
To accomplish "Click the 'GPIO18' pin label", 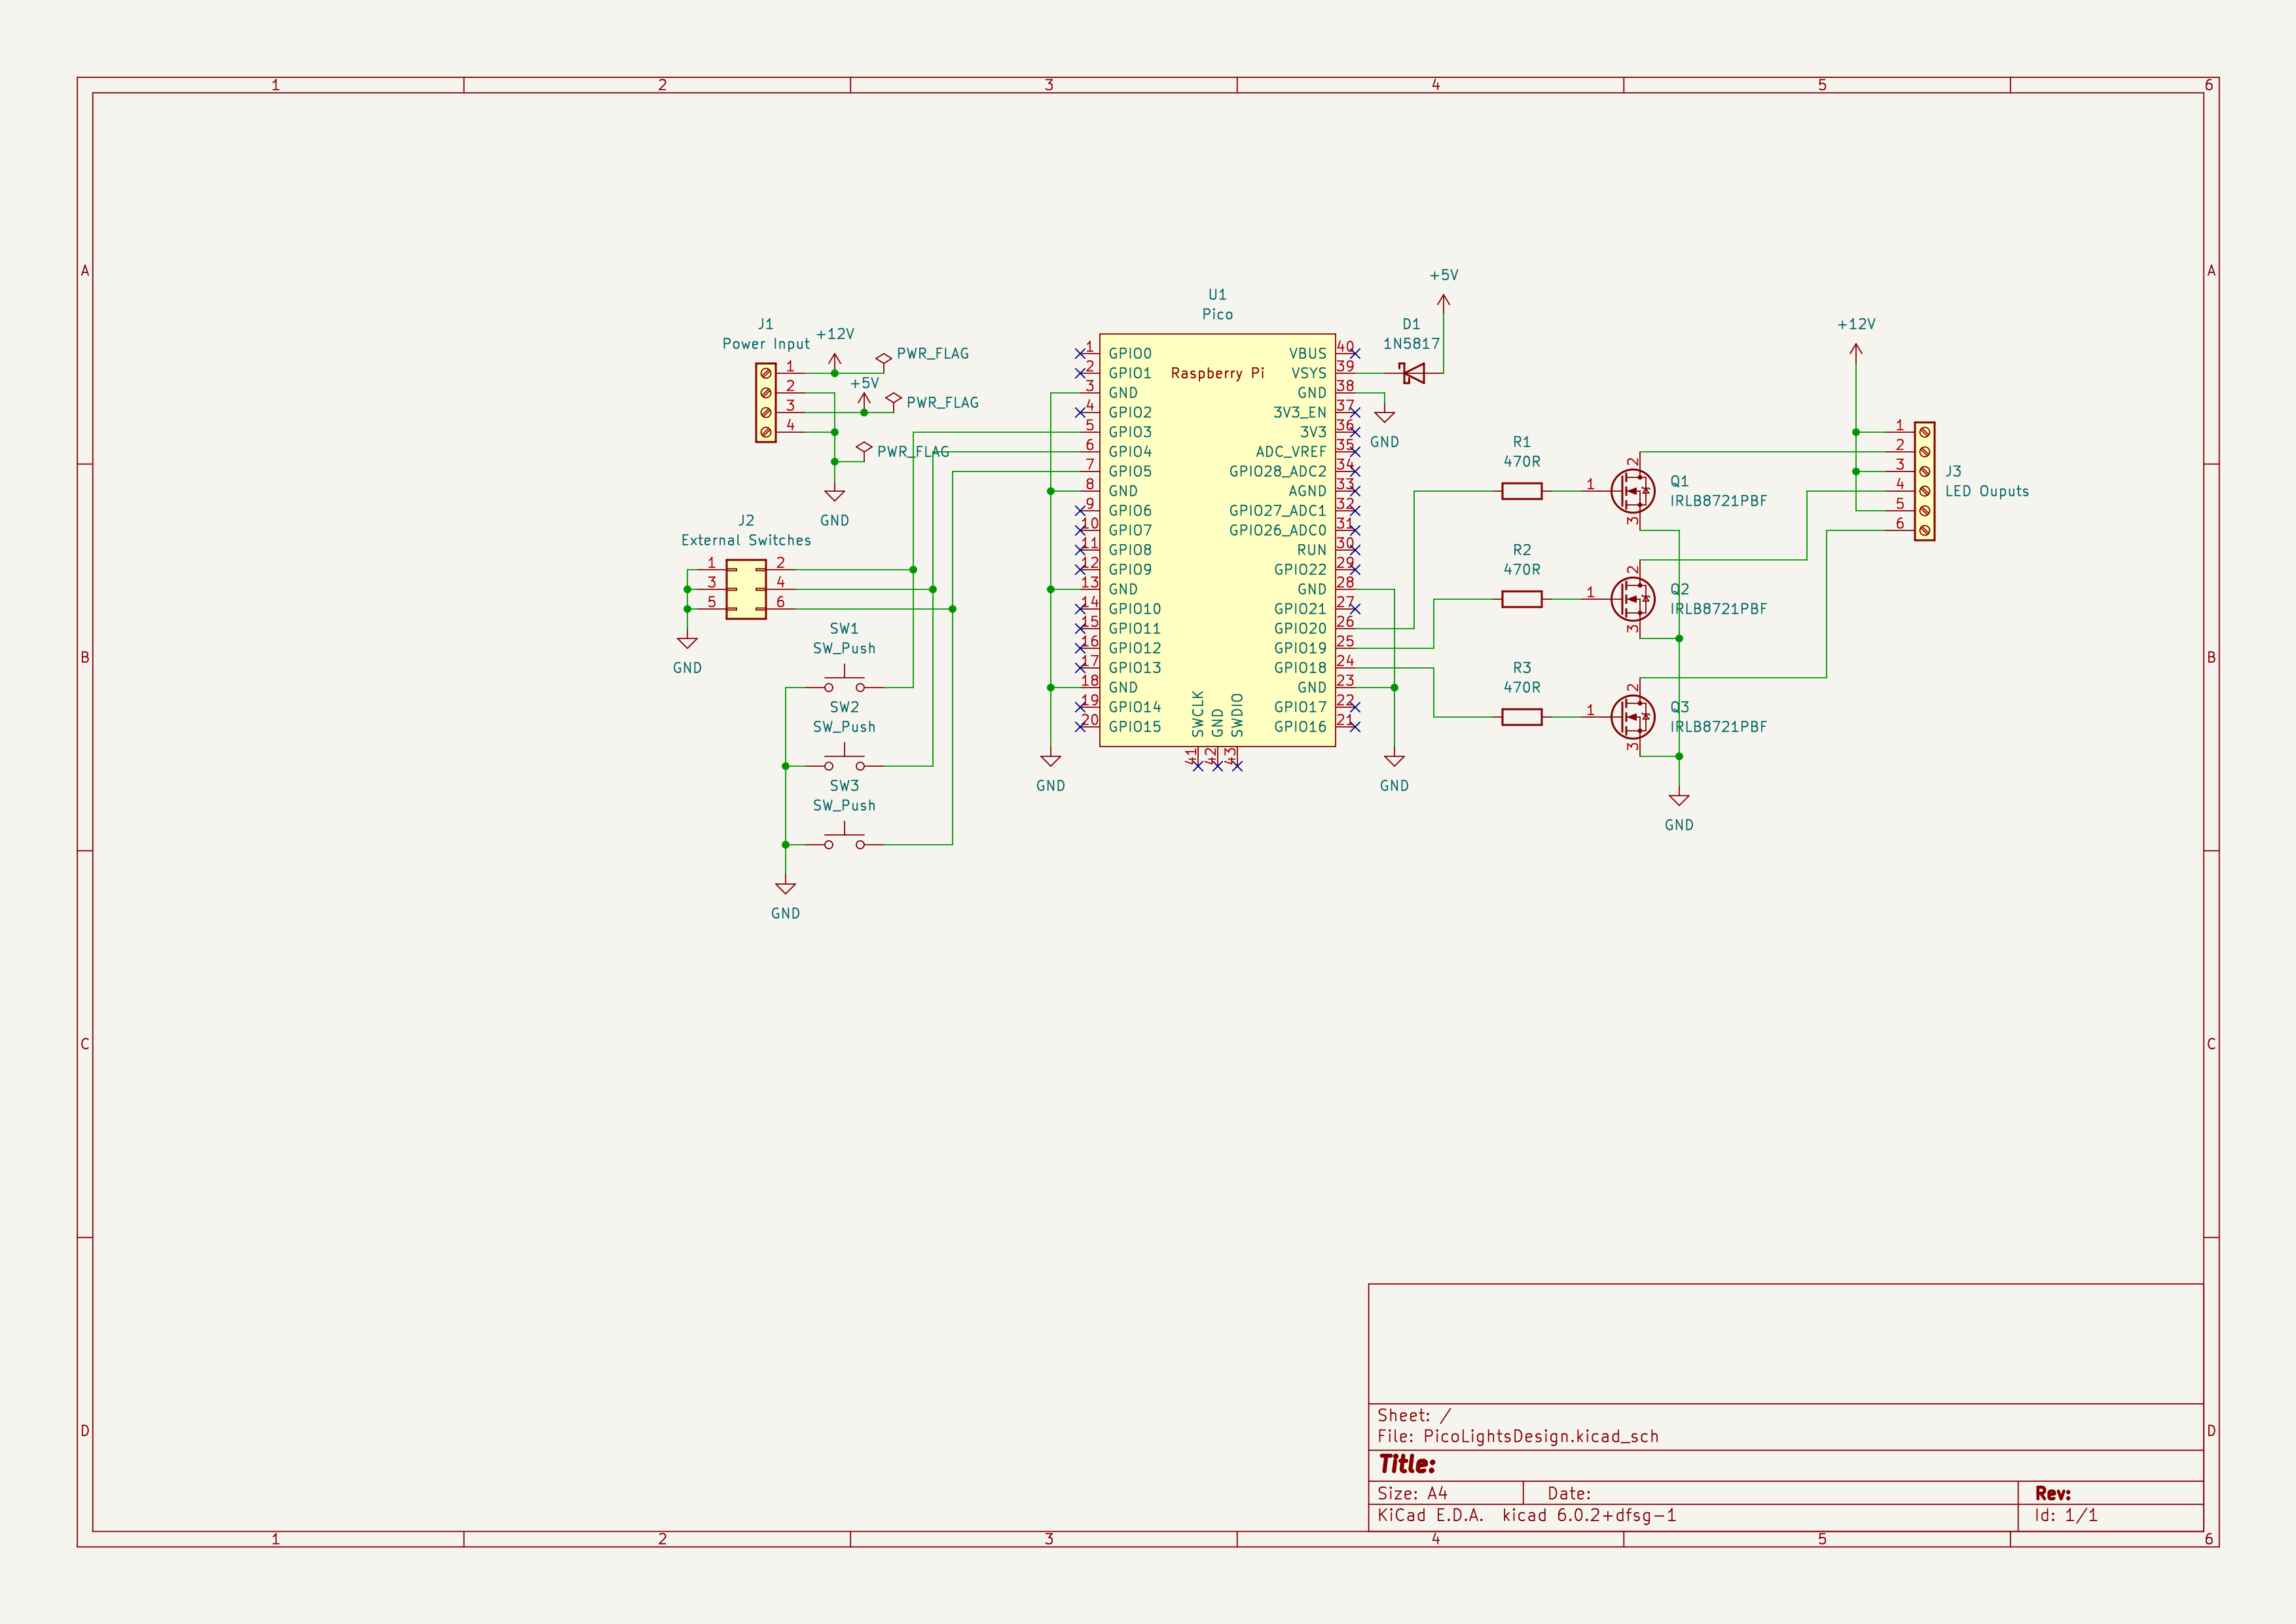I will (x=1300, y=668).
